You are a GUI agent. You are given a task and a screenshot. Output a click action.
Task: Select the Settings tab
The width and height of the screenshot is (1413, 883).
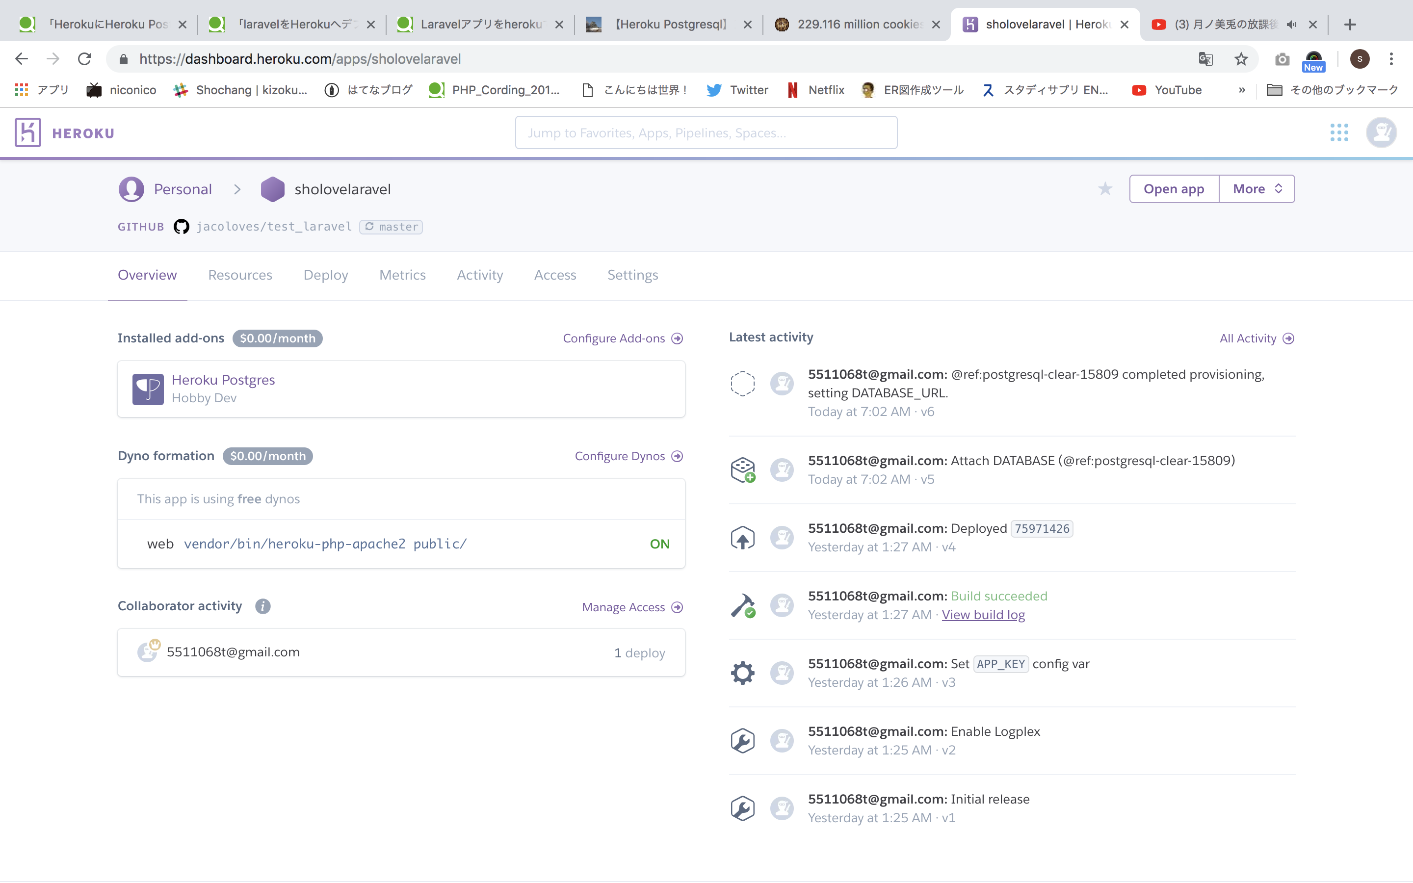pyautogui.click(x=633, y=275)
